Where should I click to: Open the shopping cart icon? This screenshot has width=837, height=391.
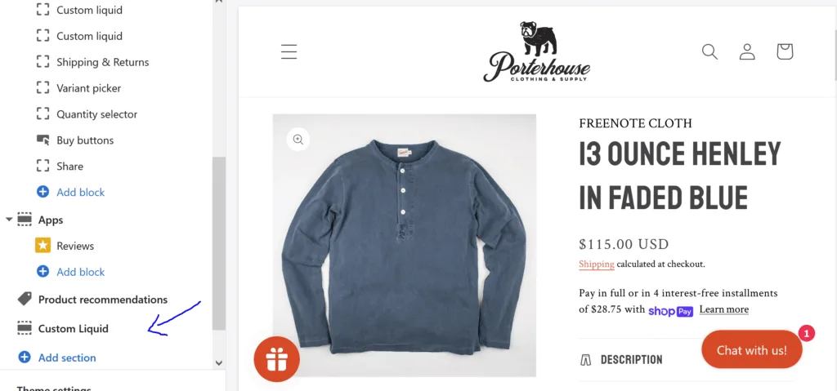coord(785,51)
